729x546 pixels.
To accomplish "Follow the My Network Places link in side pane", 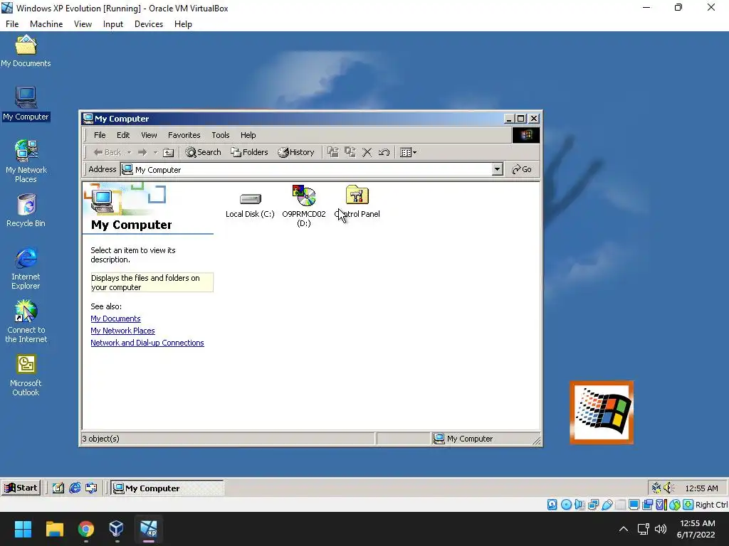I will (122, 331).
